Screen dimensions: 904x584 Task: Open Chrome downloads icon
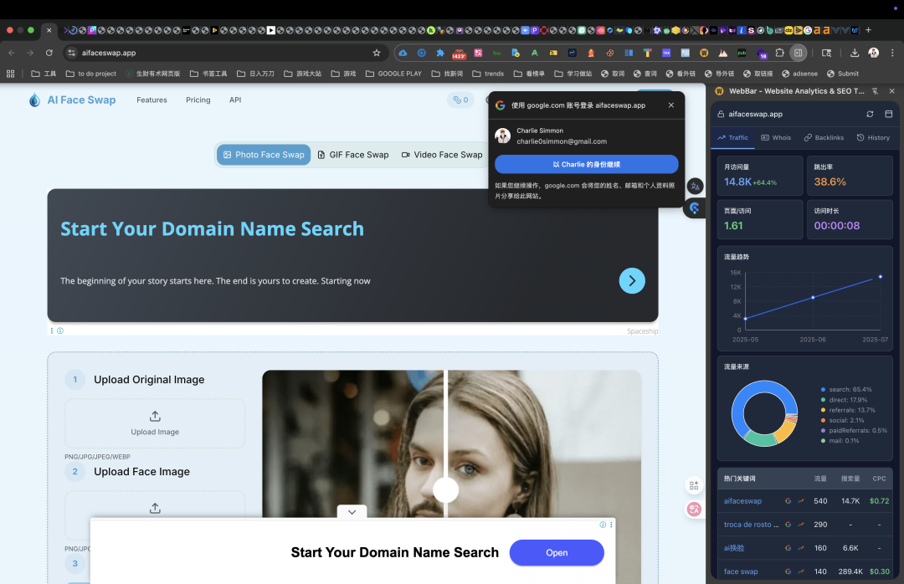click(855, 53)
